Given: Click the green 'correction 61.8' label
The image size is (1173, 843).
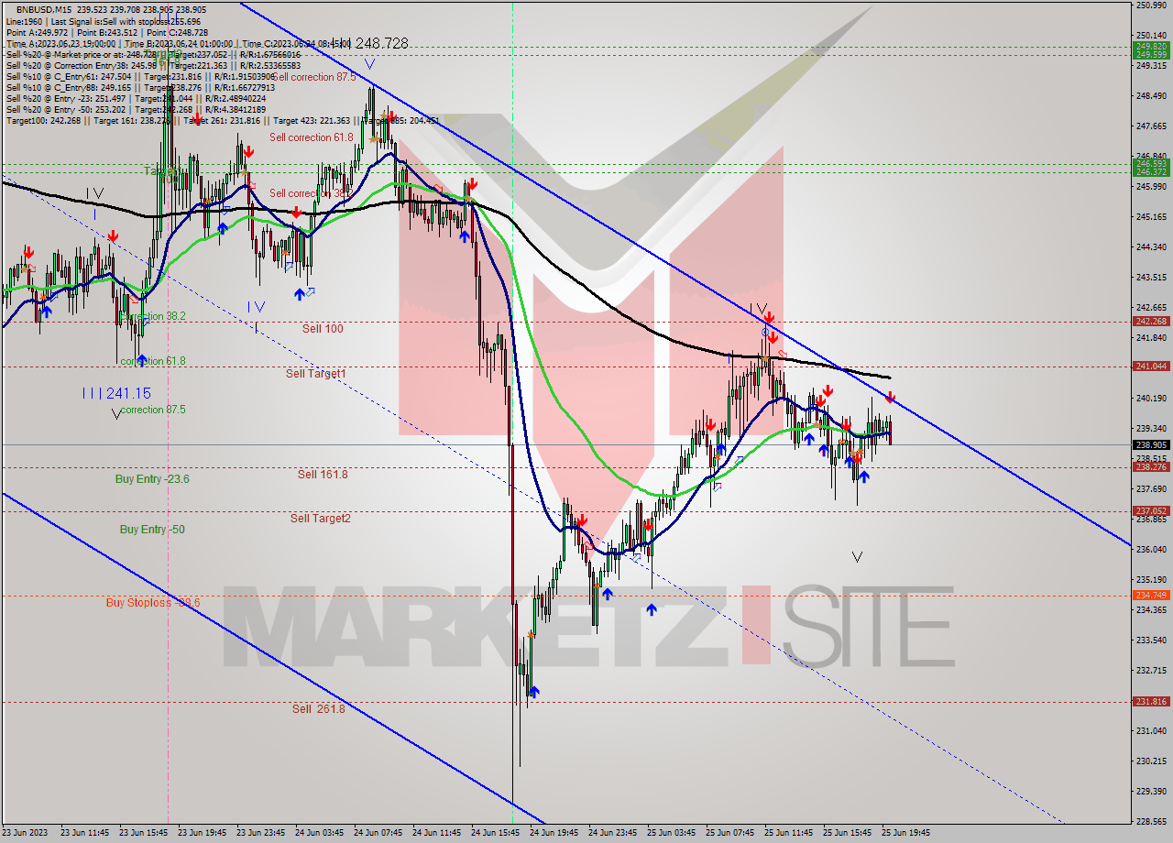Looking at the screenshot, I should pyautogui.click(x=153, y=361).
